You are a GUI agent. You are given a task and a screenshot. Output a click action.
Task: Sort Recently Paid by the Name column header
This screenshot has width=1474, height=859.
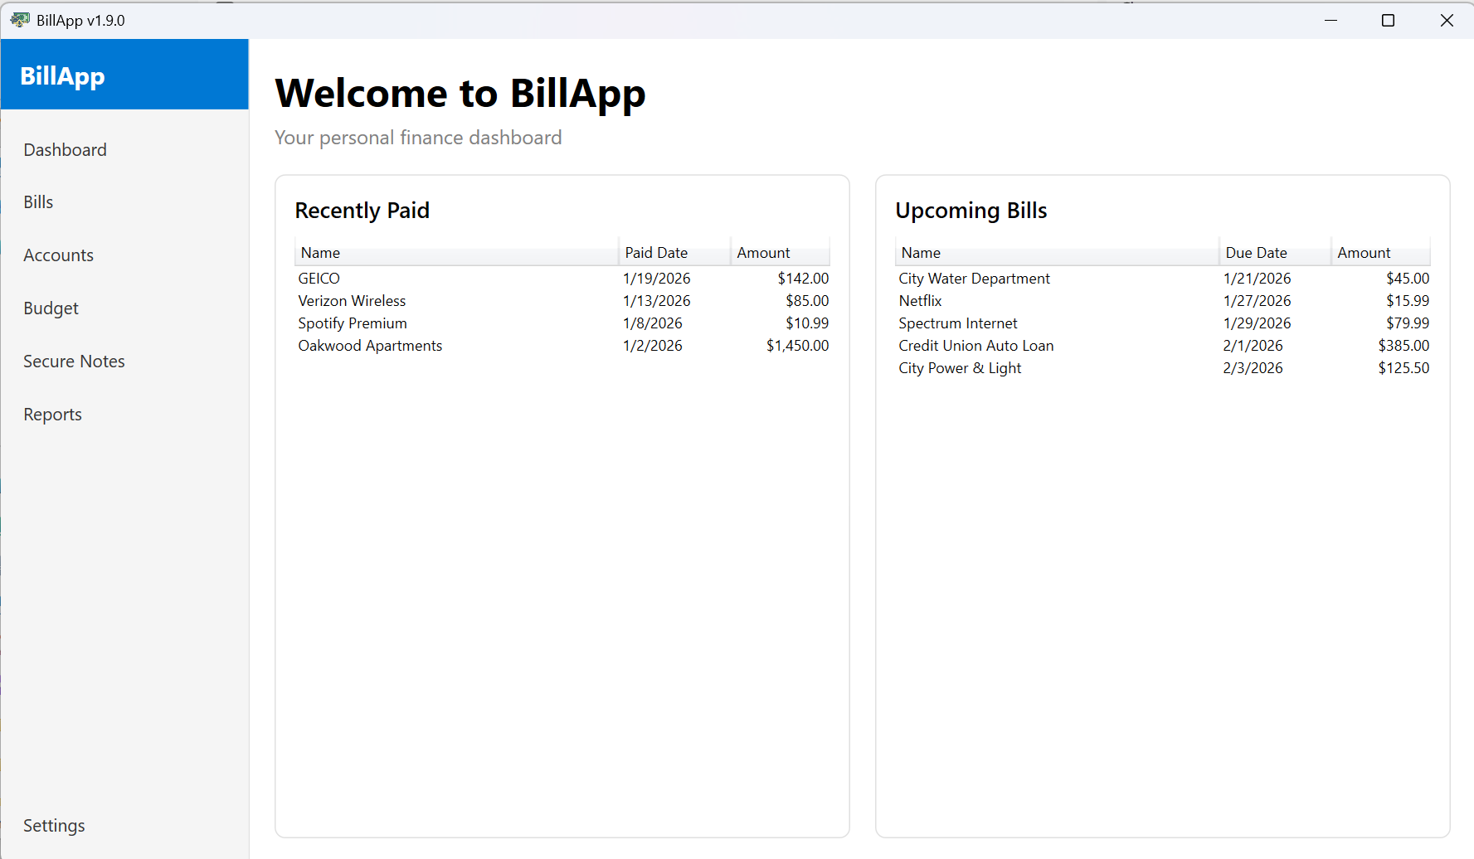(x=320, y=252)
